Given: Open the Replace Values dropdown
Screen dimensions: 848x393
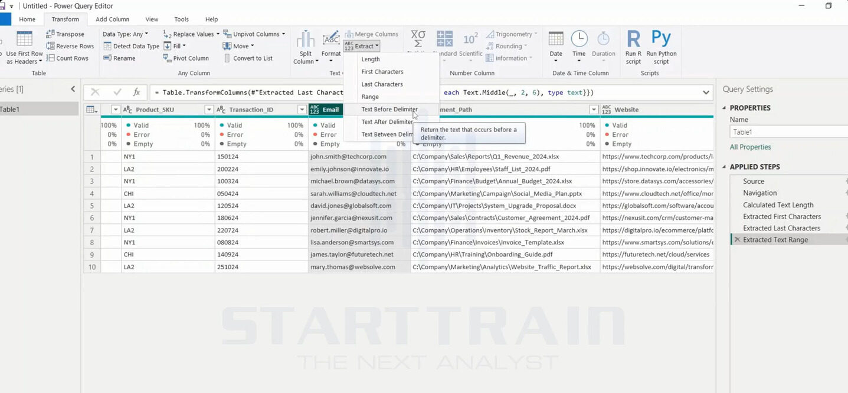Looking at the screenshot, I should click(191, 34).
